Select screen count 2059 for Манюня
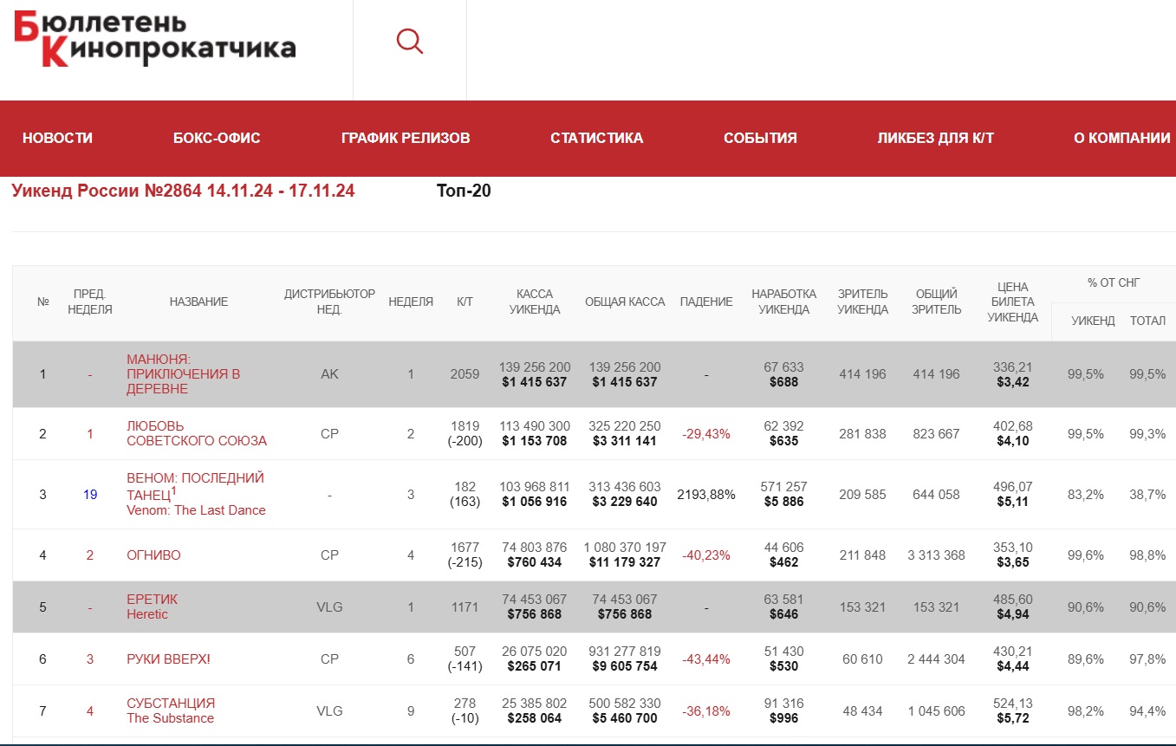 (465, 374)
